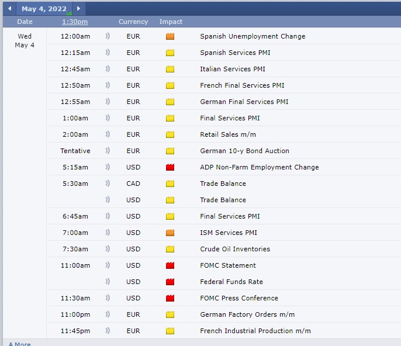Image resolution: width=401 pixels, height=346 pixels.
Task: Click the red impact icon for FOMC Press Conference
Action: (170, 298)
